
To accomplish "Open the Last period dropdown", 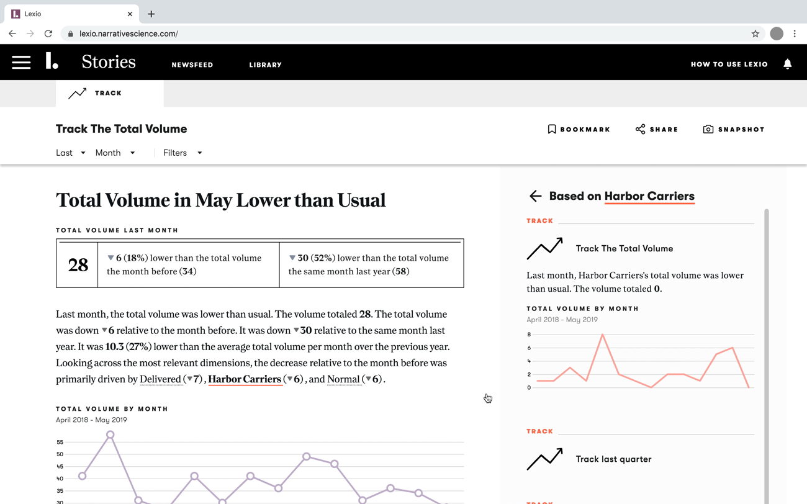I will 71,153.
